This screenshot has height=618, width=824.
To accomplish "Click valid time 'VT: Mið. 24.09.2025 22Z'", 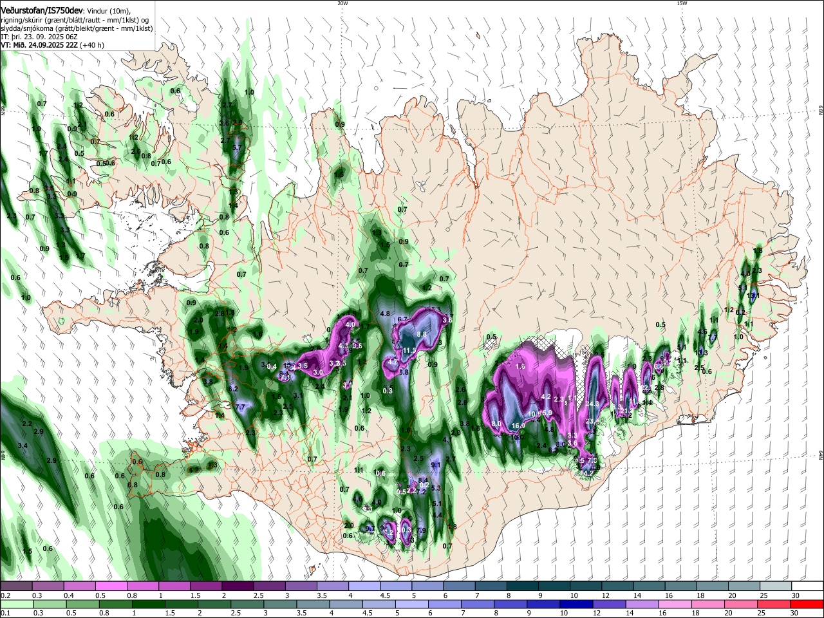I will click(39, 45).
